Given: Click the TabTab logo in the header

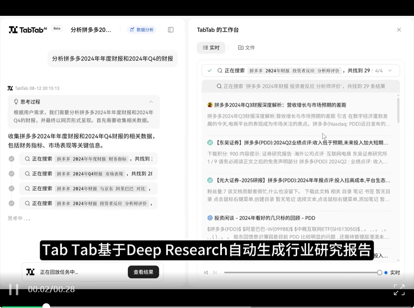Looking at the screenshot, I should 28,30.
